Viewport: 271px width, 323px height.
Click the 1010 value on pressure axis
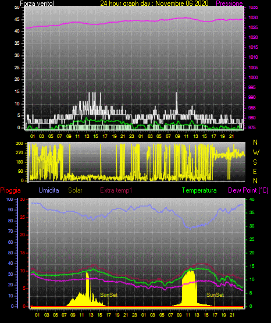[x=253, y=57]
